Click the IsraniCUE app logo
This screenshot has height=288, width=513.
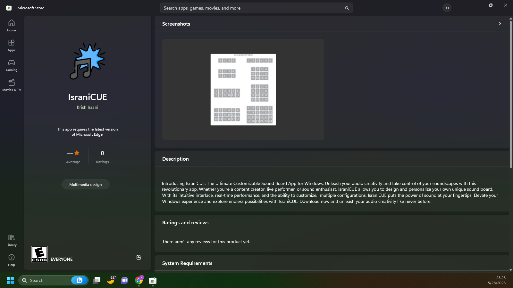click(88, 61)
